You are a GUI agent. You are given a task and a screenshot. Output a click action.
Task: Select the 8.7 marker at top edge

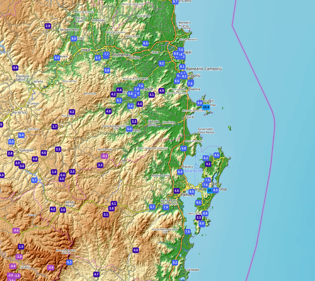point(175,2)
